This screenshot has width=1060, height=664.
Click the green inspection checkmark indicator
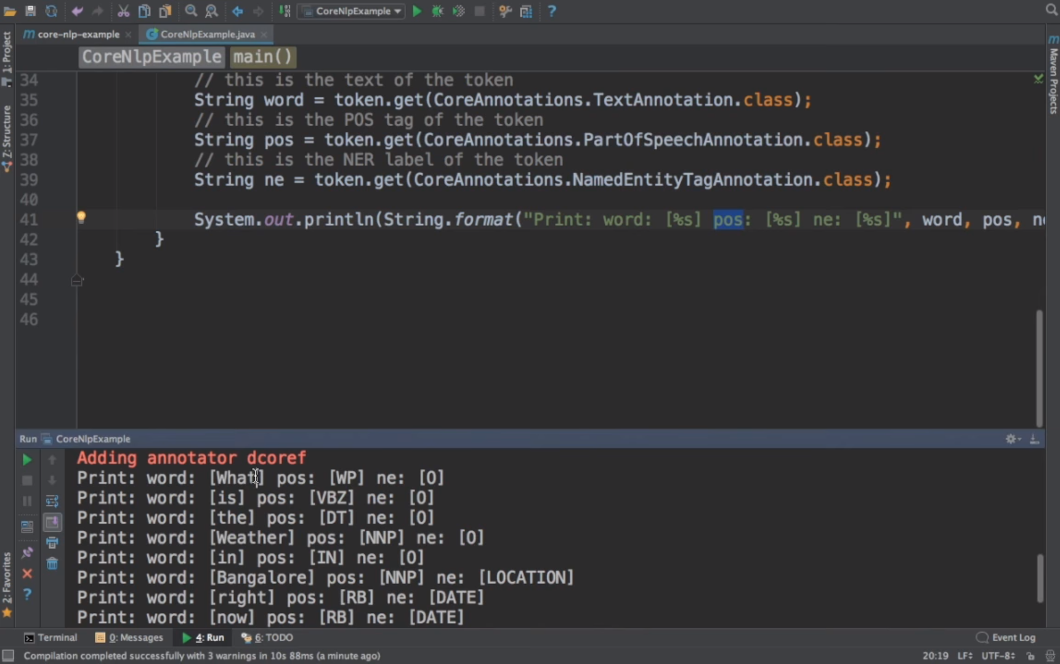pos(1038,79)
